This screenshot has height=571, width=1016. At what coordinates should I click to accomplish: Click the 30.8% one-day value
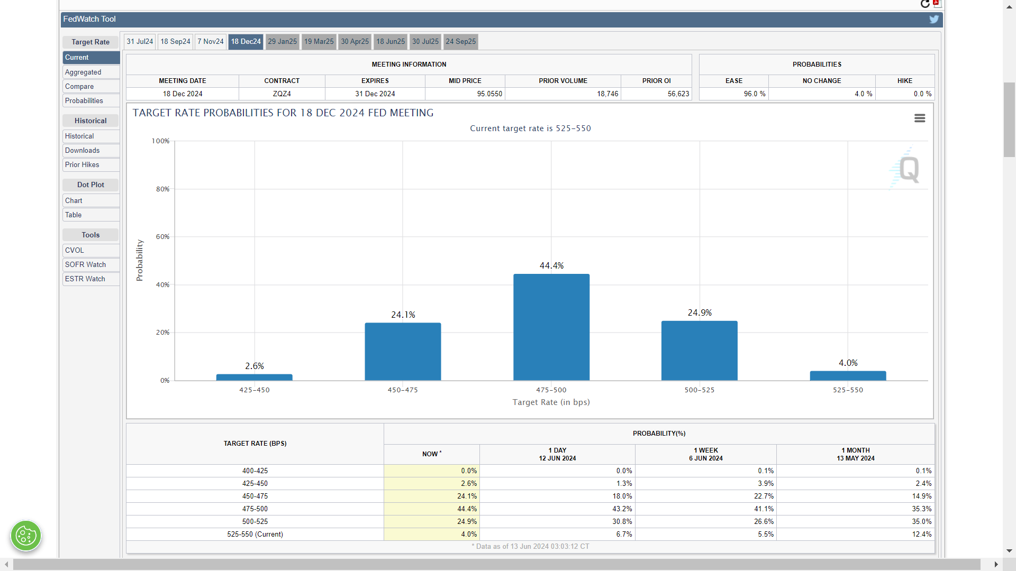(622, 522)
